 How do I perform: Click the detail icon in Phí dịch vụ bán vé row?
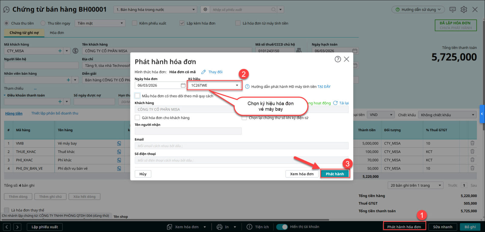point(119,169)
